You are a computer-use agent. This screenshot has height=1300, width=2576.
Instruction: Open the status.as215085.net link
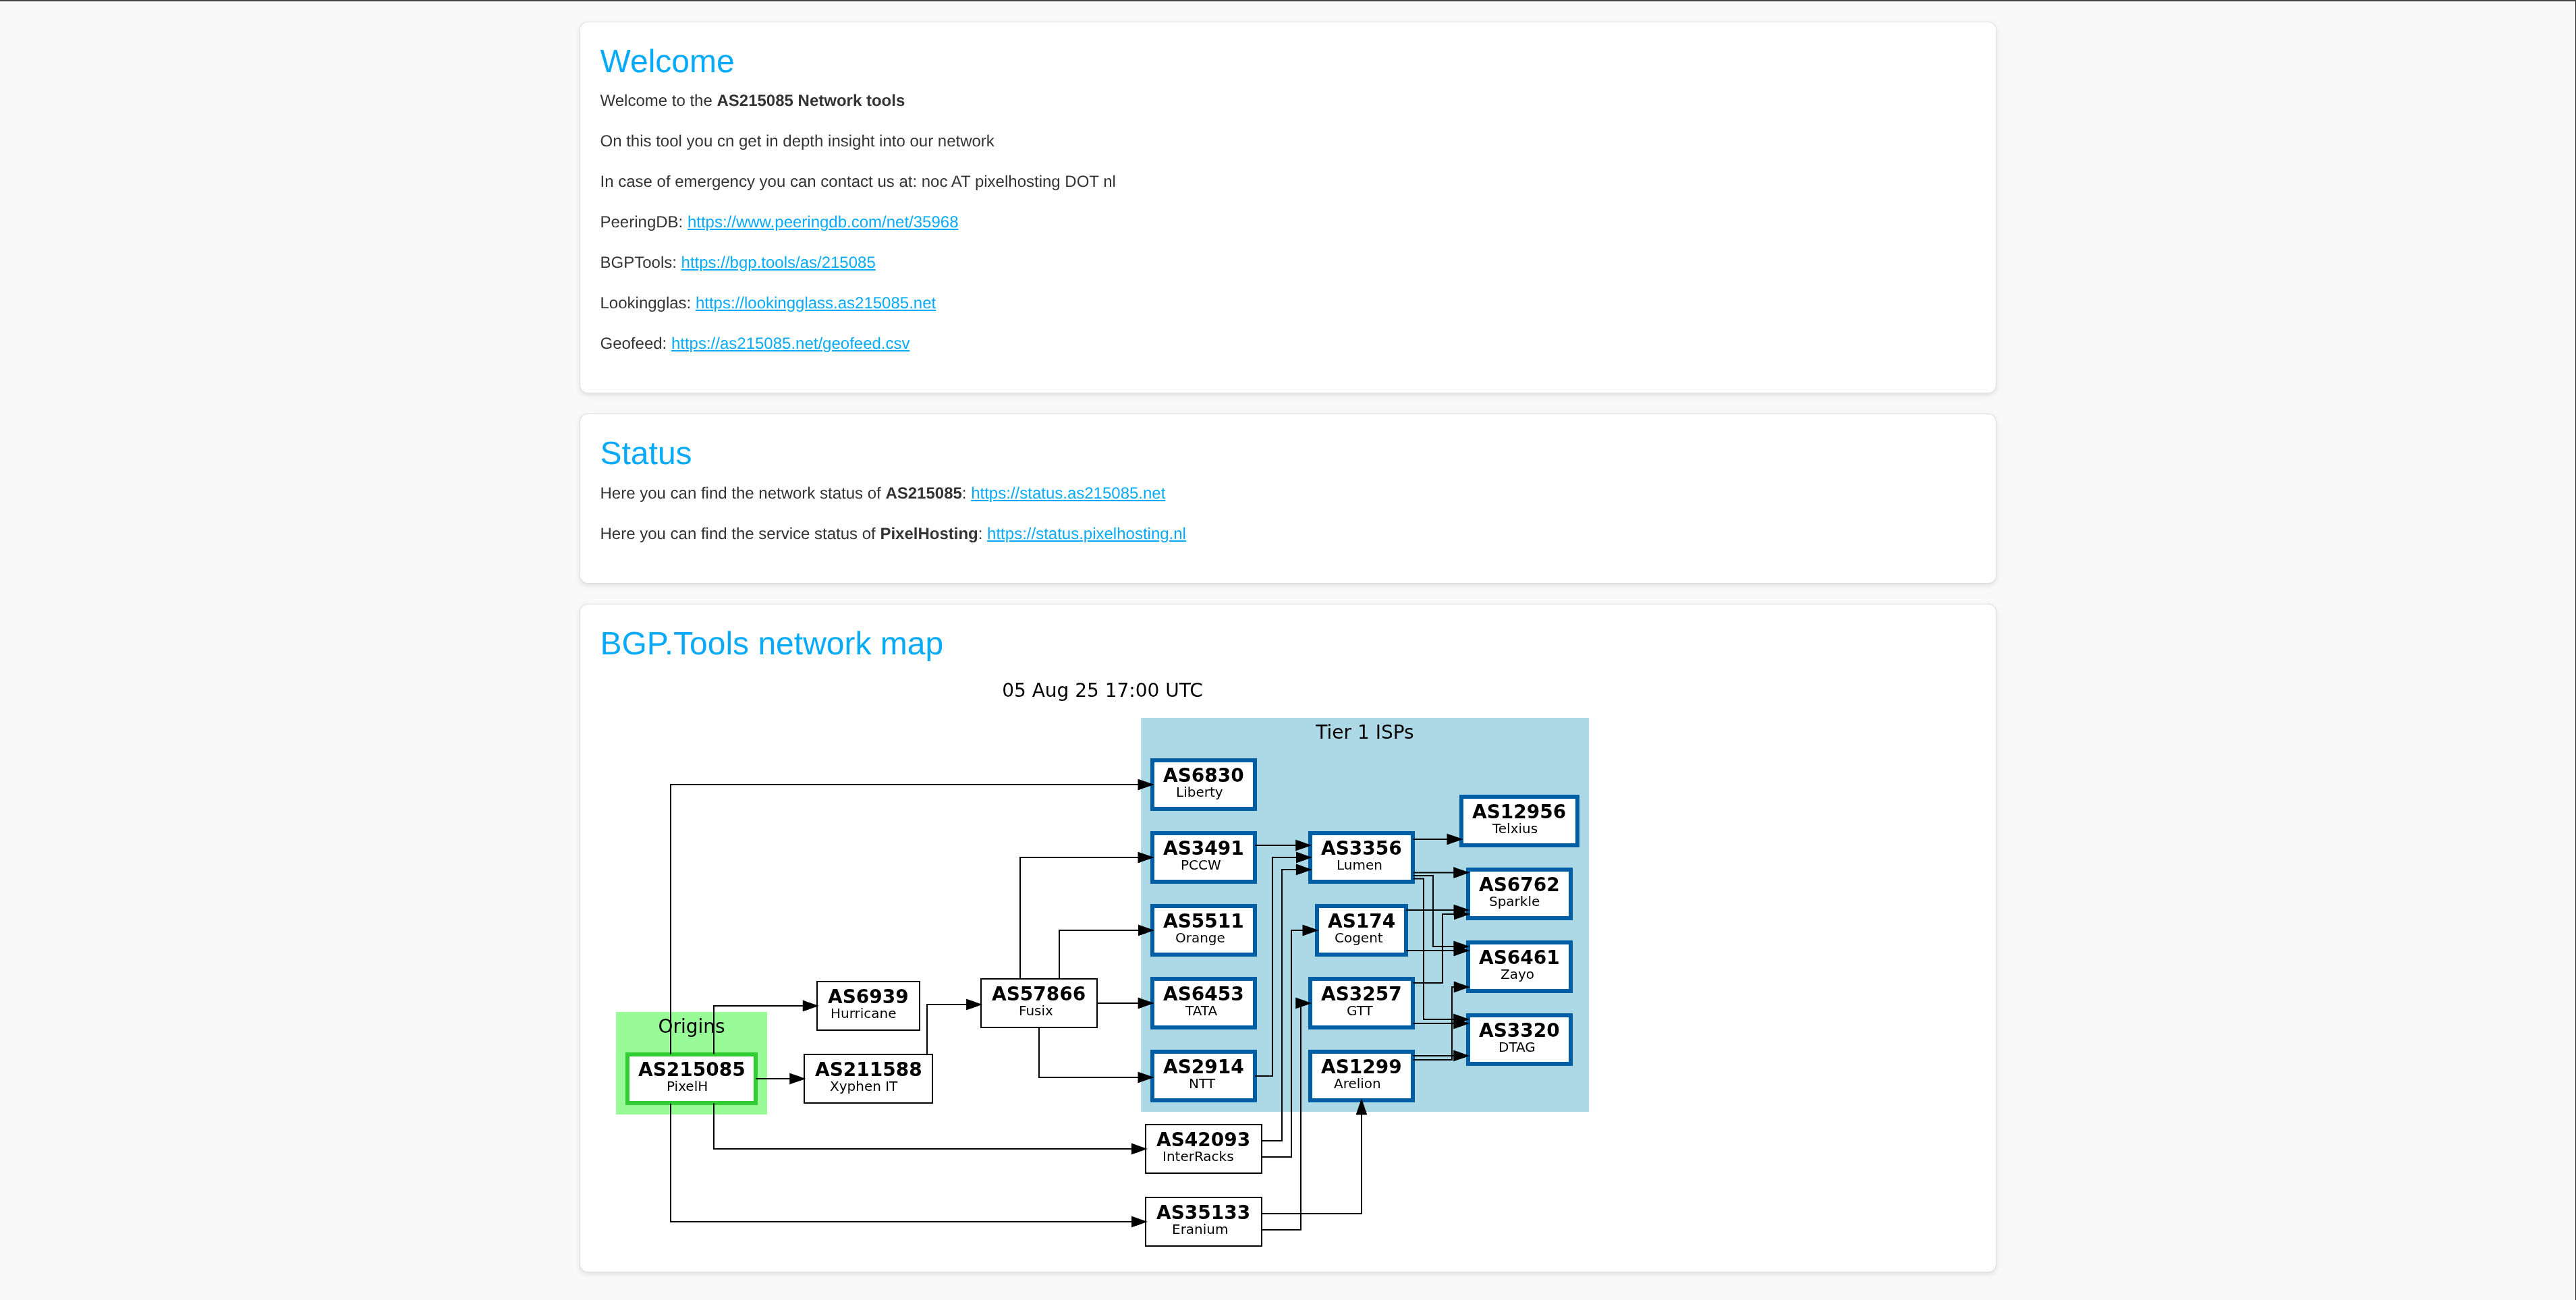click(x=1067, y=493)
